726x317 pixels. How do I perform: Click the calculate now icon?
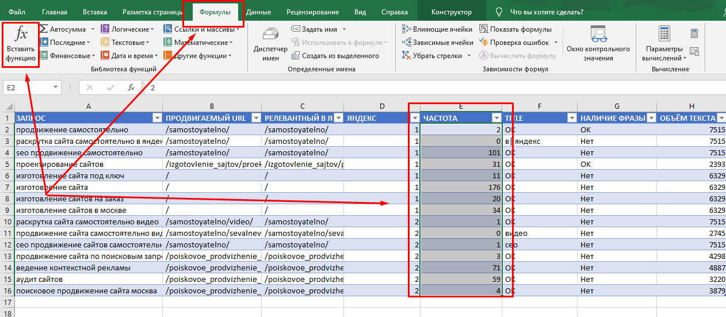pyautogui.click(x=694, y=33)
